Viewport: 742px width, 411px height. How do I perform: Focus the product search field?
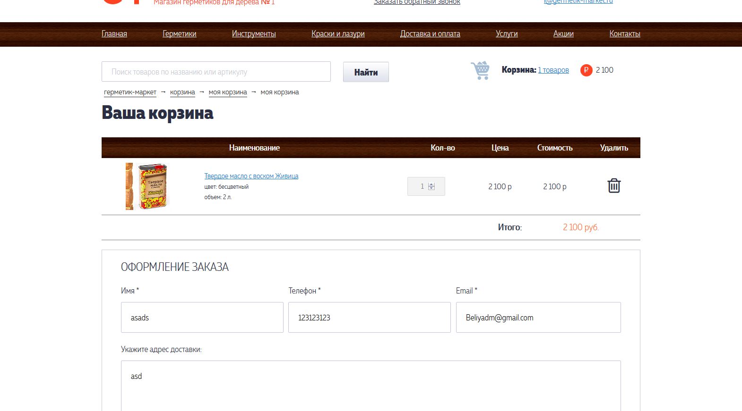click(x=216, y=72)
